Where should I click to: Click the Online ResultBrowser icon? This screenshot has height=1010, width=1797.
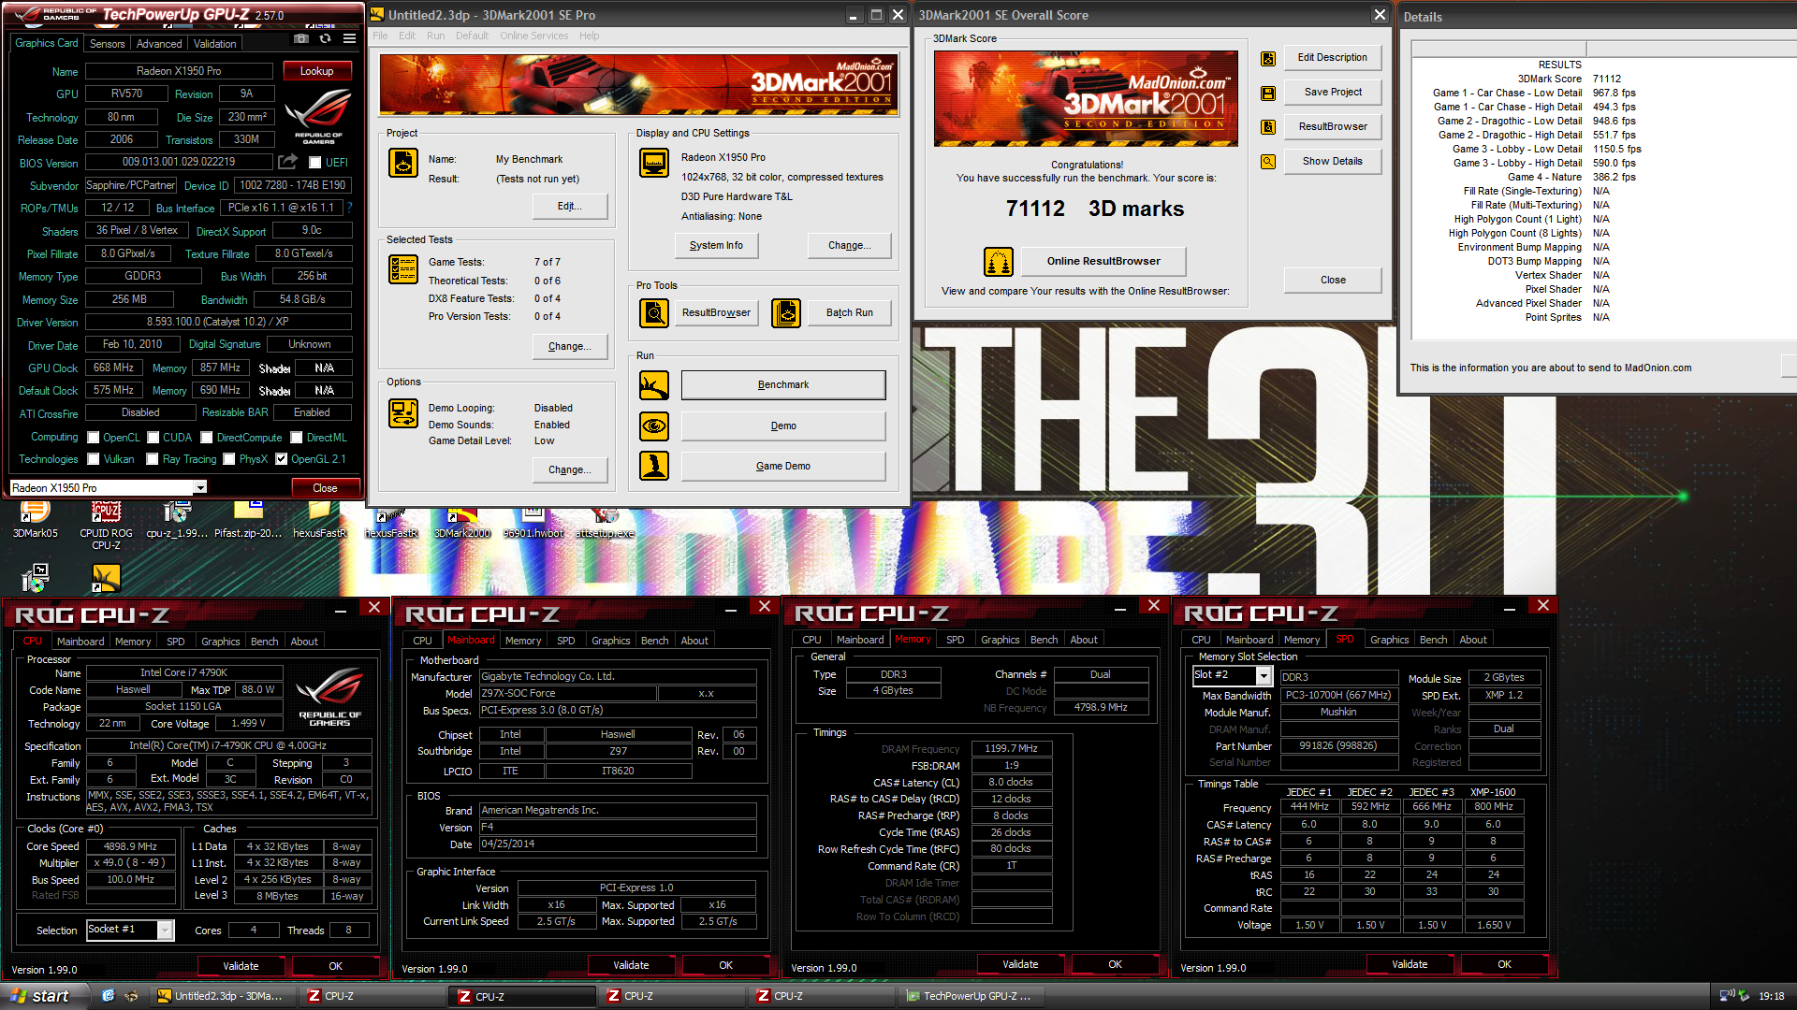tap(999, 262)
